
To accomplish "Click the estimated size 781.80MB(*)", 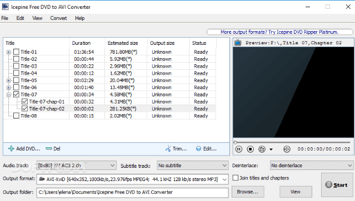I will point(123,52).
